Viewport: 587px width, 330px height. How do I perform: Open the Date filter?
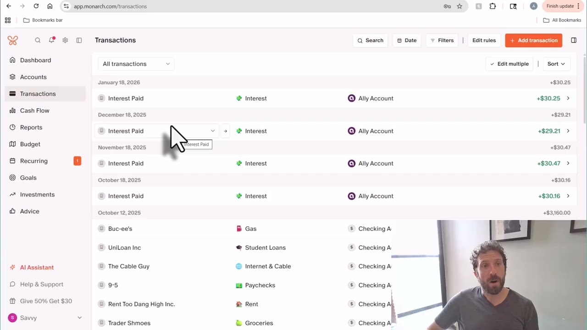407,40
